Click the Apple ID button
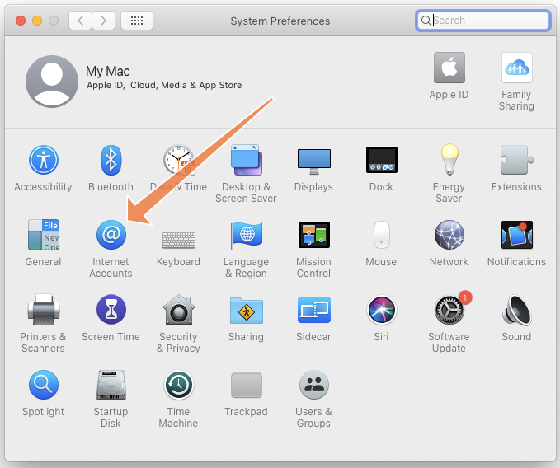Screen dimensions: 560x468 tap(449, 68)
